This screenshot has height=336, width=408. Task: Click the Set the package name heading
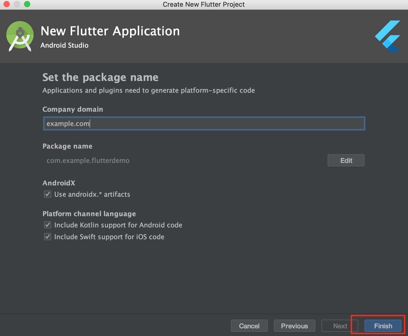[x=100, y=77]
